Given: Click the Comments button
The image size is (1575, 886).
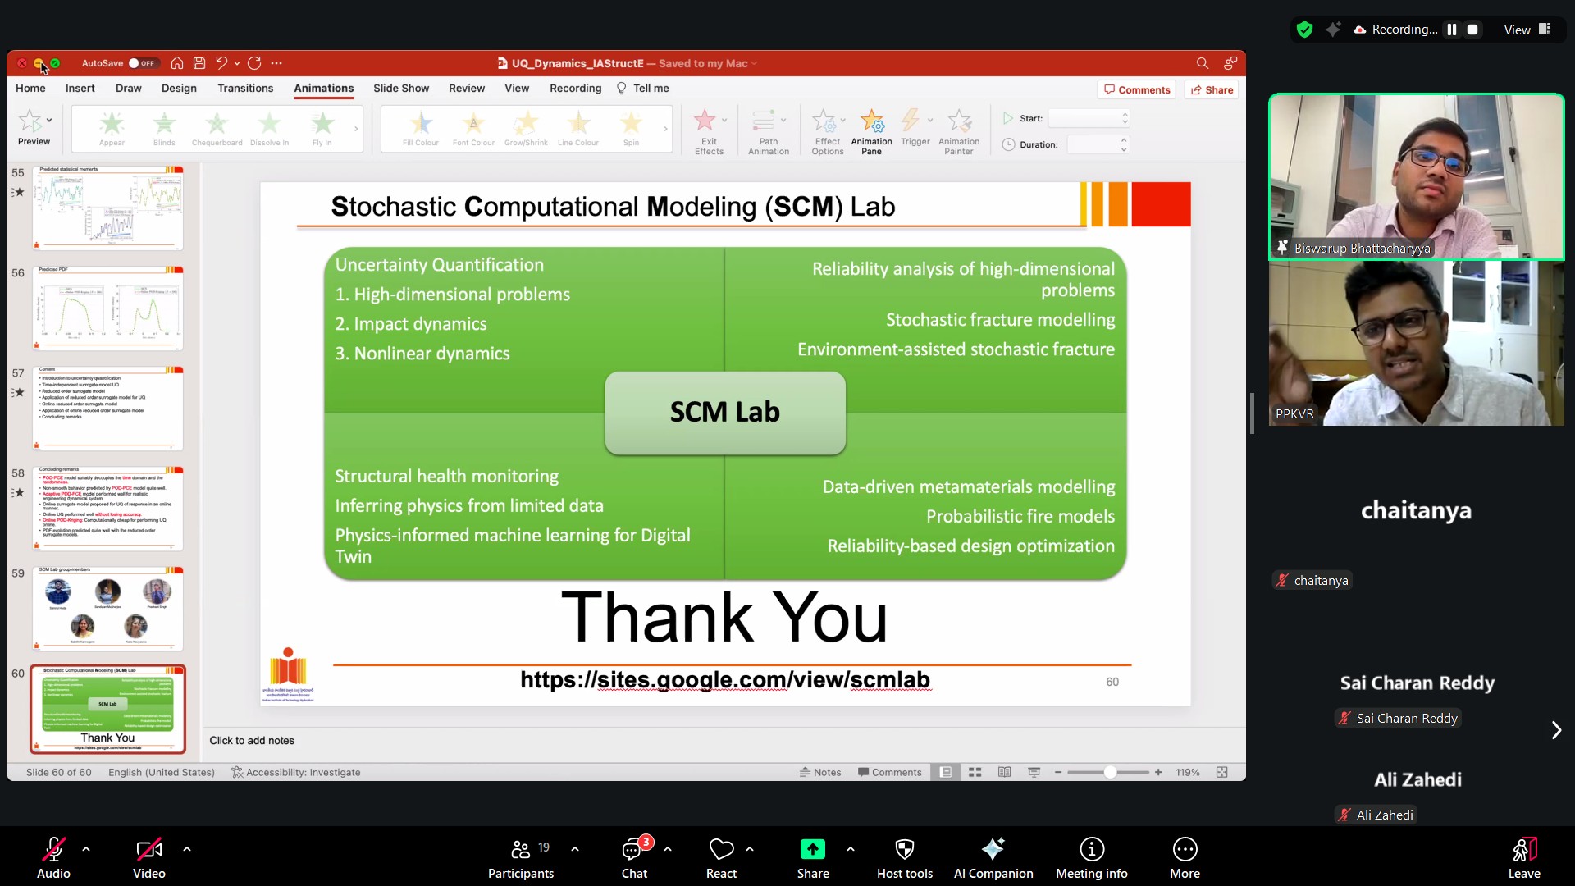Looking at the screenshot, I should point(1136,90).
